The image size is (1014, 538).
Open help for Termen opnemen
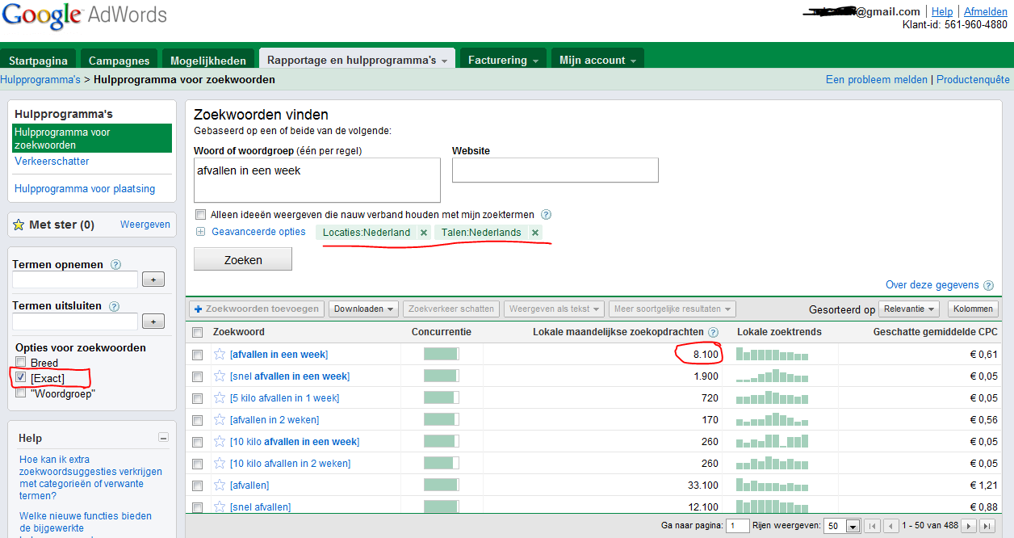tap(115, 264)
